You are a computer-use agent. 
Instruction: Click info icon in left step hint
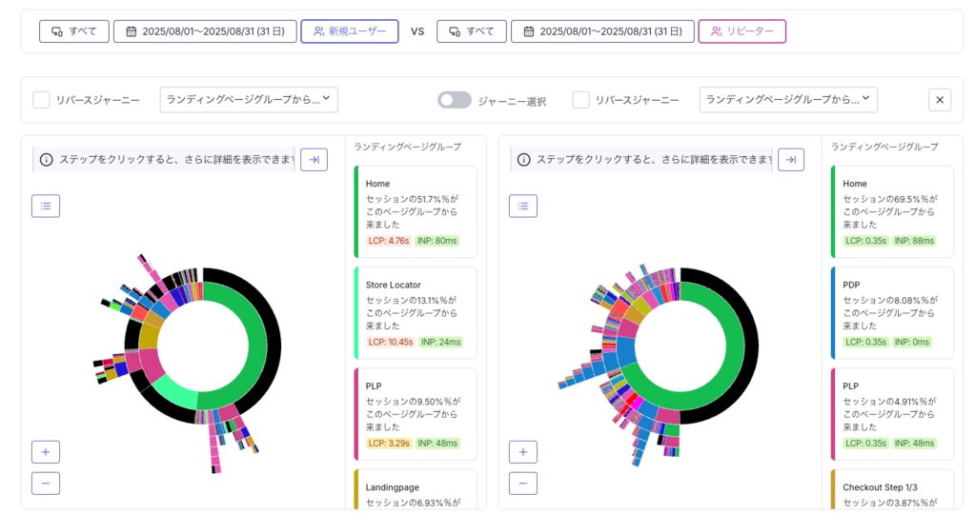pyautogui.click(x=46, y=160)
